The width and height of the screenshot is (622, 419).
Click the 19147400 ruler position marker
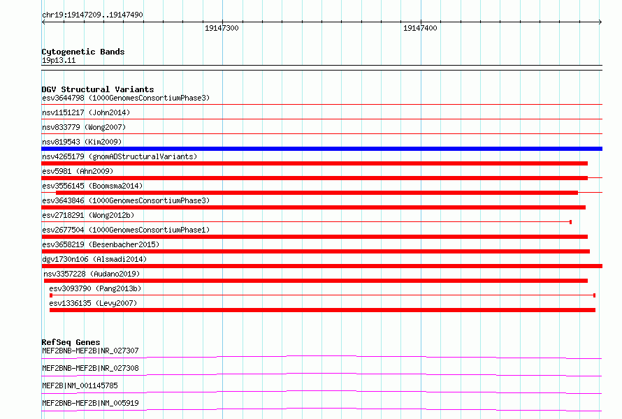pos(420,28)
